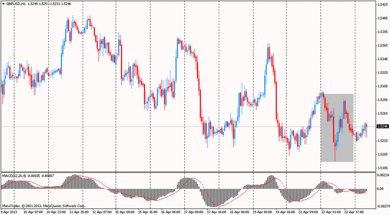Screen dimensions: 390x215
Task: Click the triangle arrow beside GBPUSD,H1
Action: click(3, 3)
